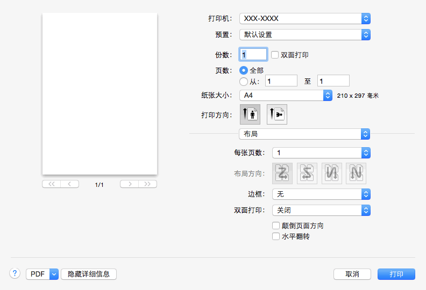The height and width of the screenshot is (290, 426).
Task: Click 210 x 297 毫米 size text
Action: coord(358,96)
